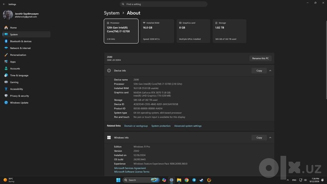
Task: Open Microsoft Software License Terms link
Action: 131,172
